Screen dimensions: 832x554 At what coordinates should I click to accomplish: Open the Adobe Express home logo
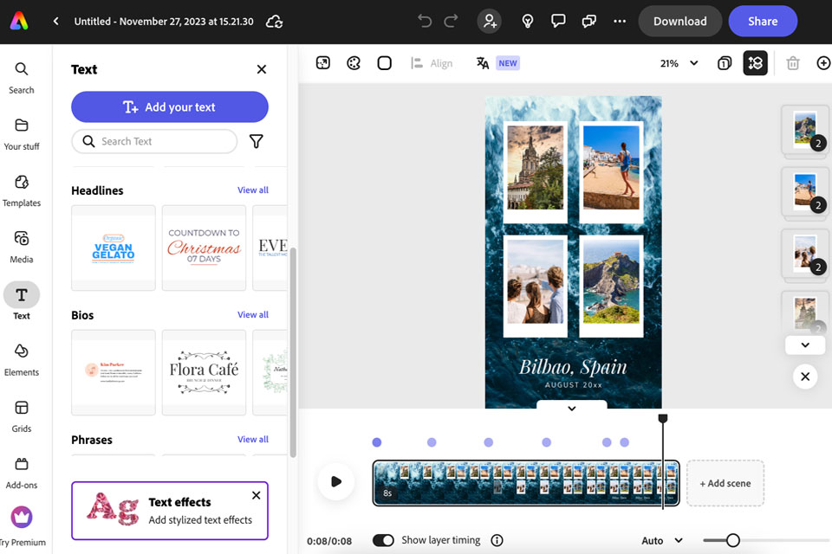click(19, 21)
